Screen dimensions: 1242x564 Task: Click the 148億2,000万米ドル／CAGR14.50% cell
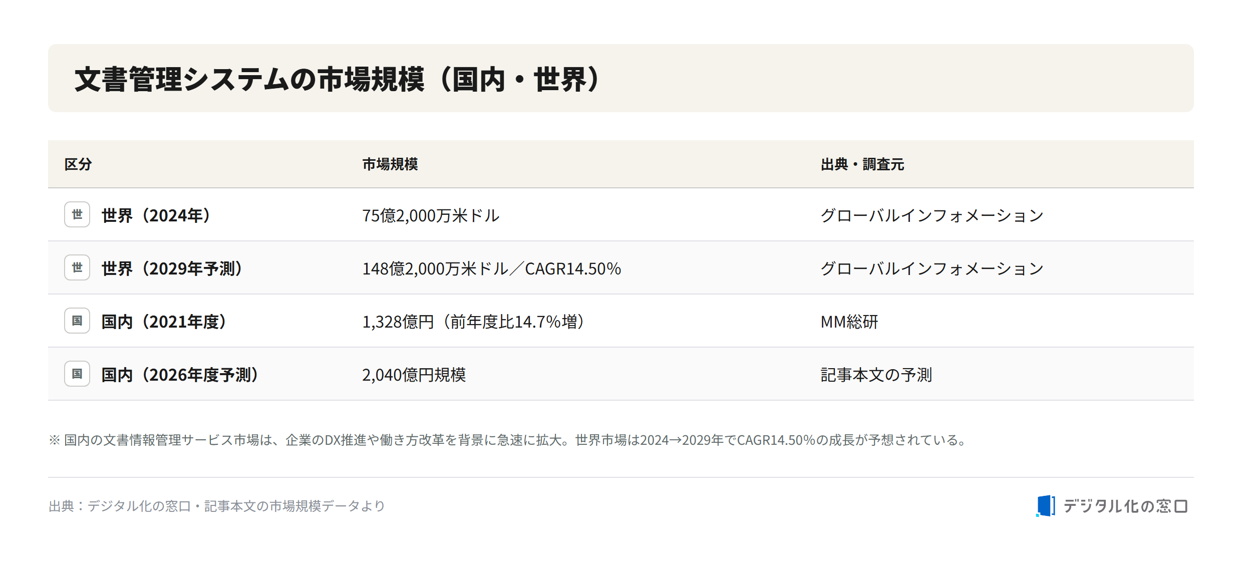[x=491, y=268]
